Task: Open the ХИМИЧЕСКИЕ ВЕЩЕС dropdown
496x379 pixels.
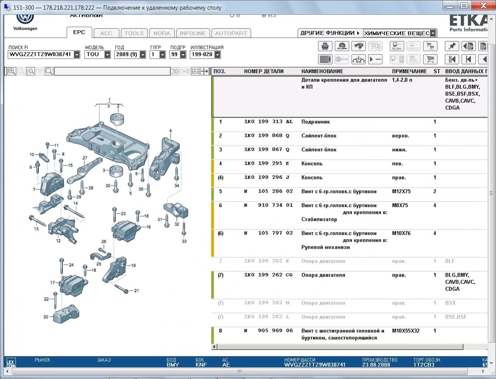Action: (x=433, y=33)
